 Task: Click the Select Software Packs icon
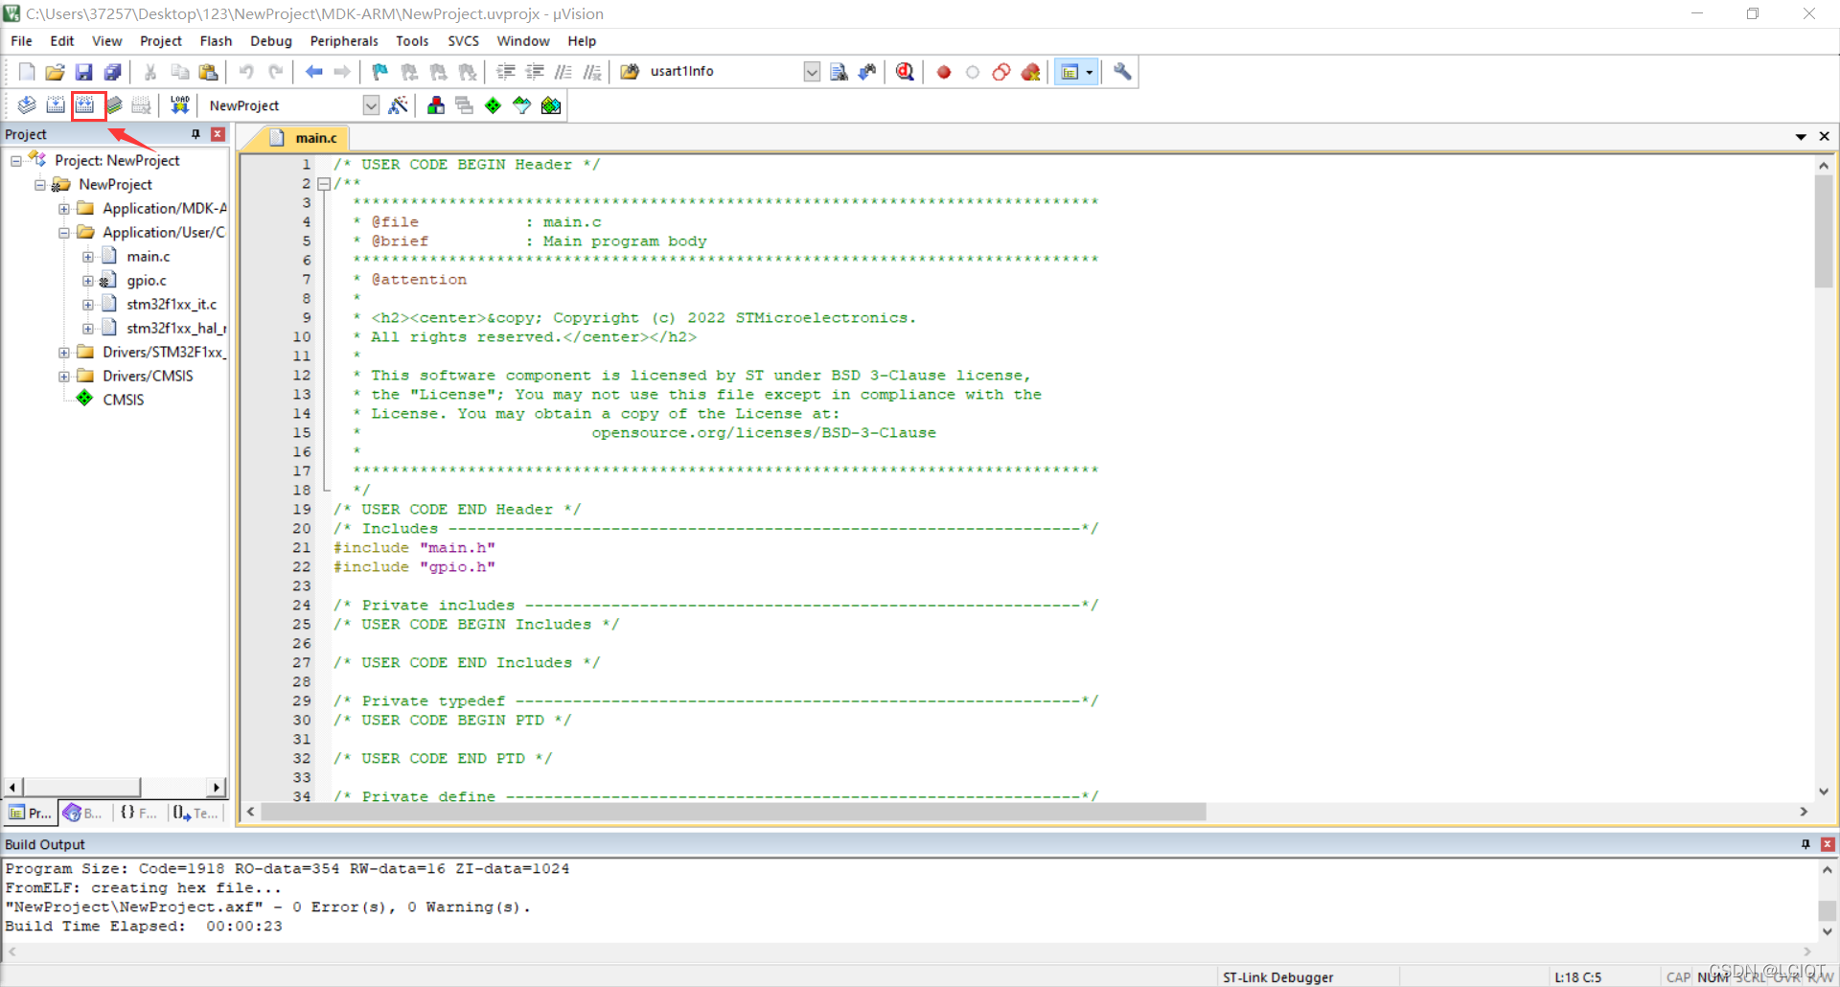(522, 105)
